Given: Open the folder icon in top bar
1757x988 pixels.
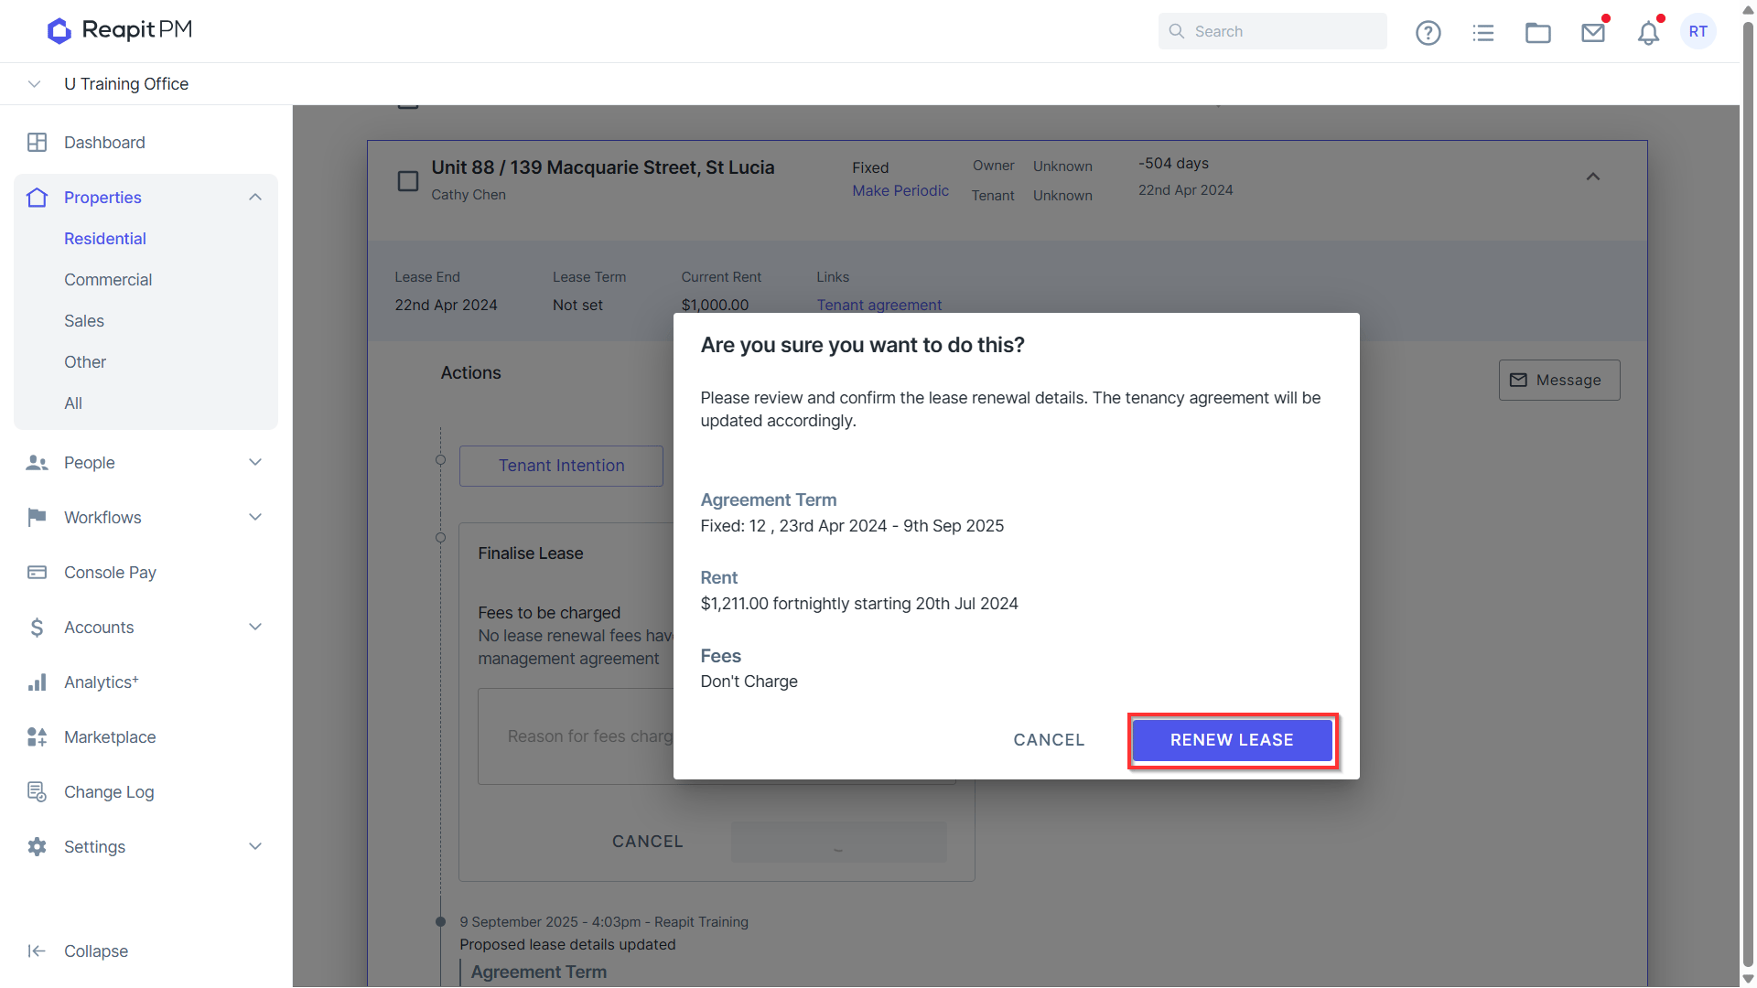Looking at the screenshot, I should point(1537,32).
